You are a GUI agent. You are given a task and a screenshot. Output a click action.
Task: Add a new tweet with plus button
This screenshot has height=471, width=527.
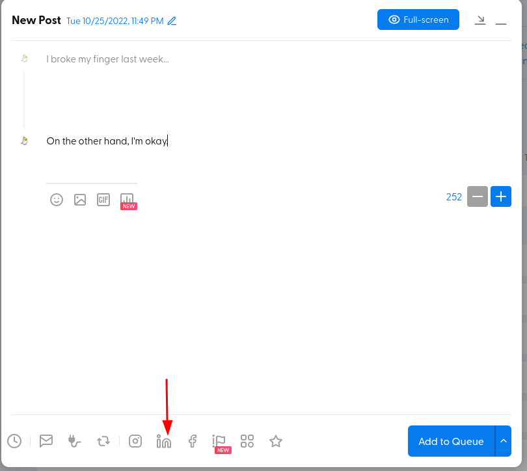501,196
